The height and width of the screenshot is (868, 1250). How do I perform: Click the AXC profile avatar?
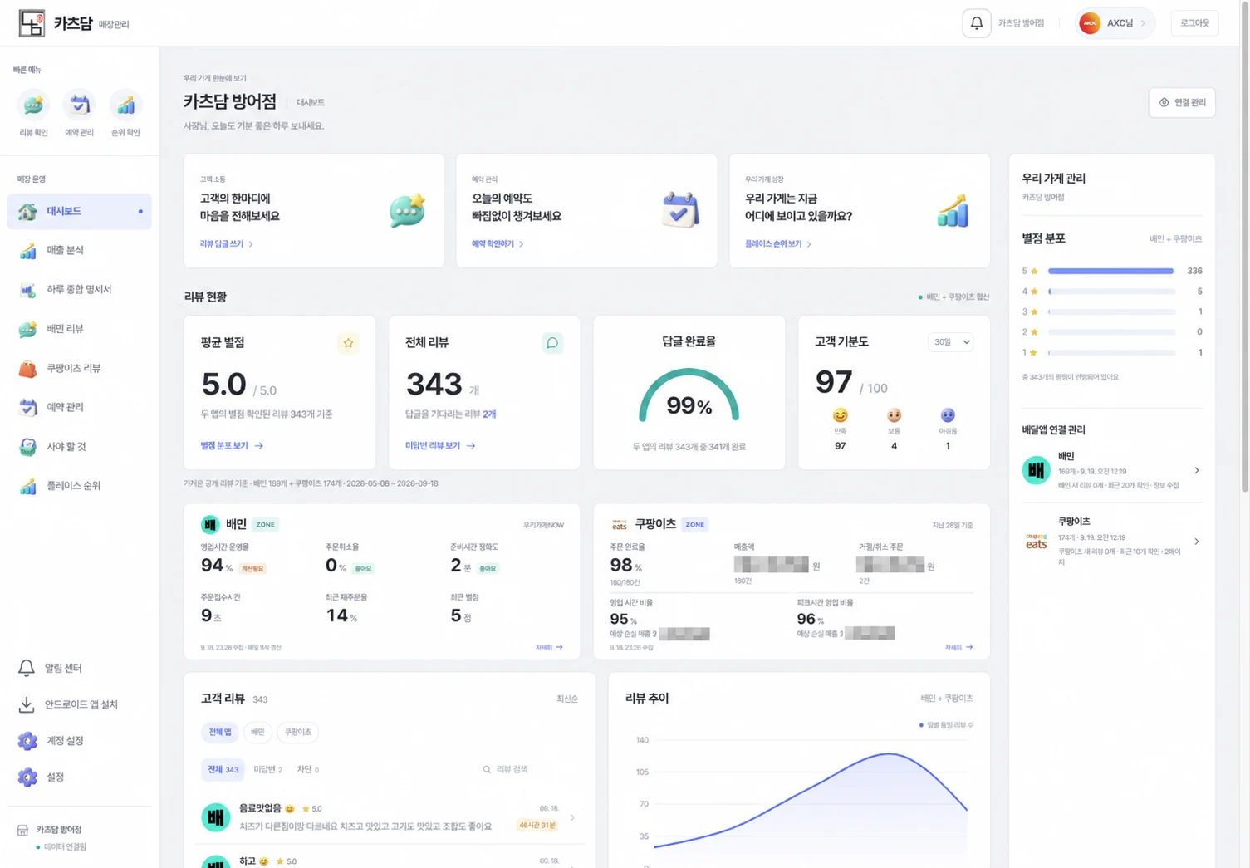pyautogui.click(x=1090, y=23)
